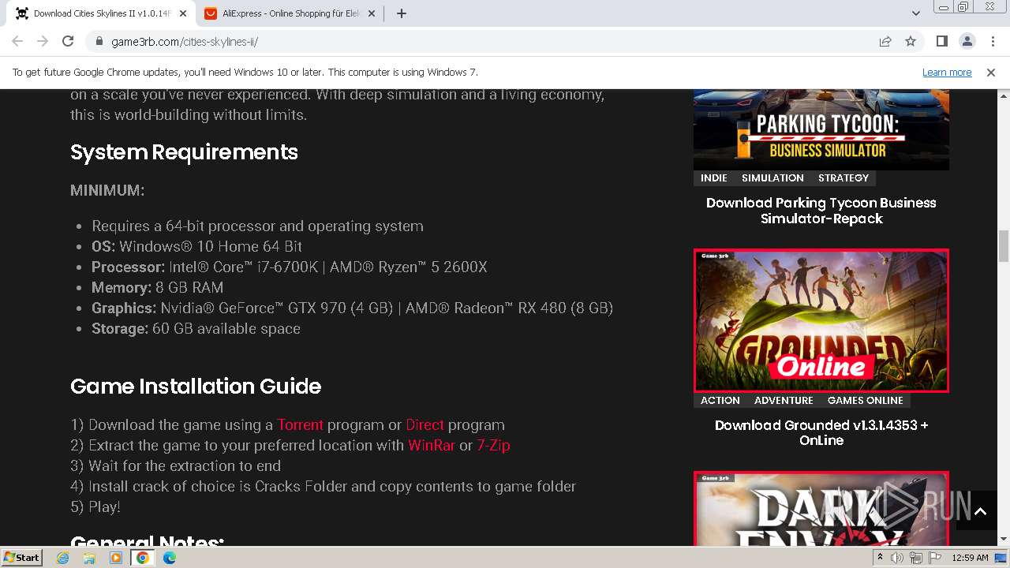Screen dimensions: 1010x568
Task: Click the scrollbar down arrow
Action: click(x=1004, y=540)
